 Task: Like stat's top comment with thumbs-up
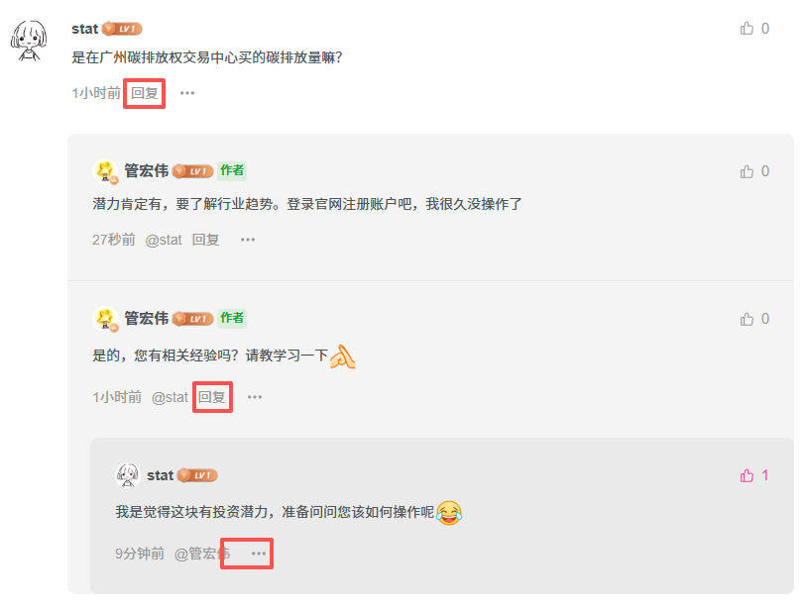tap(747, 29)
